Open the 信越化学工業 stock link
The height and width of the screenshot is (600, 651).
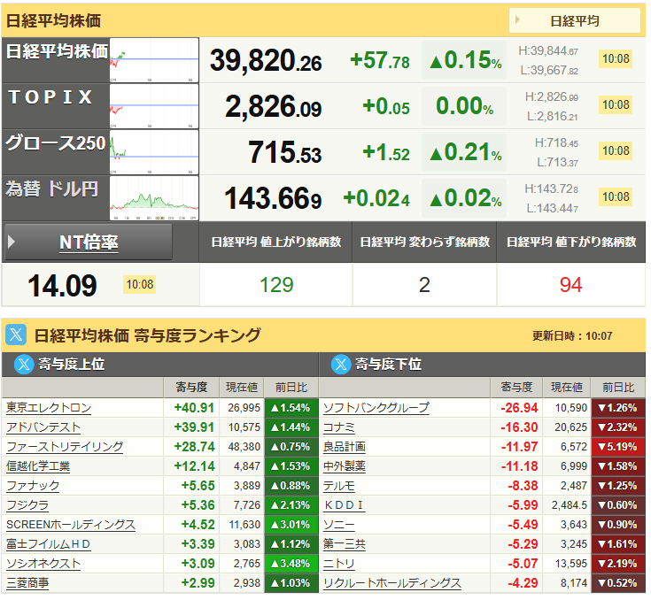(38, 466)
